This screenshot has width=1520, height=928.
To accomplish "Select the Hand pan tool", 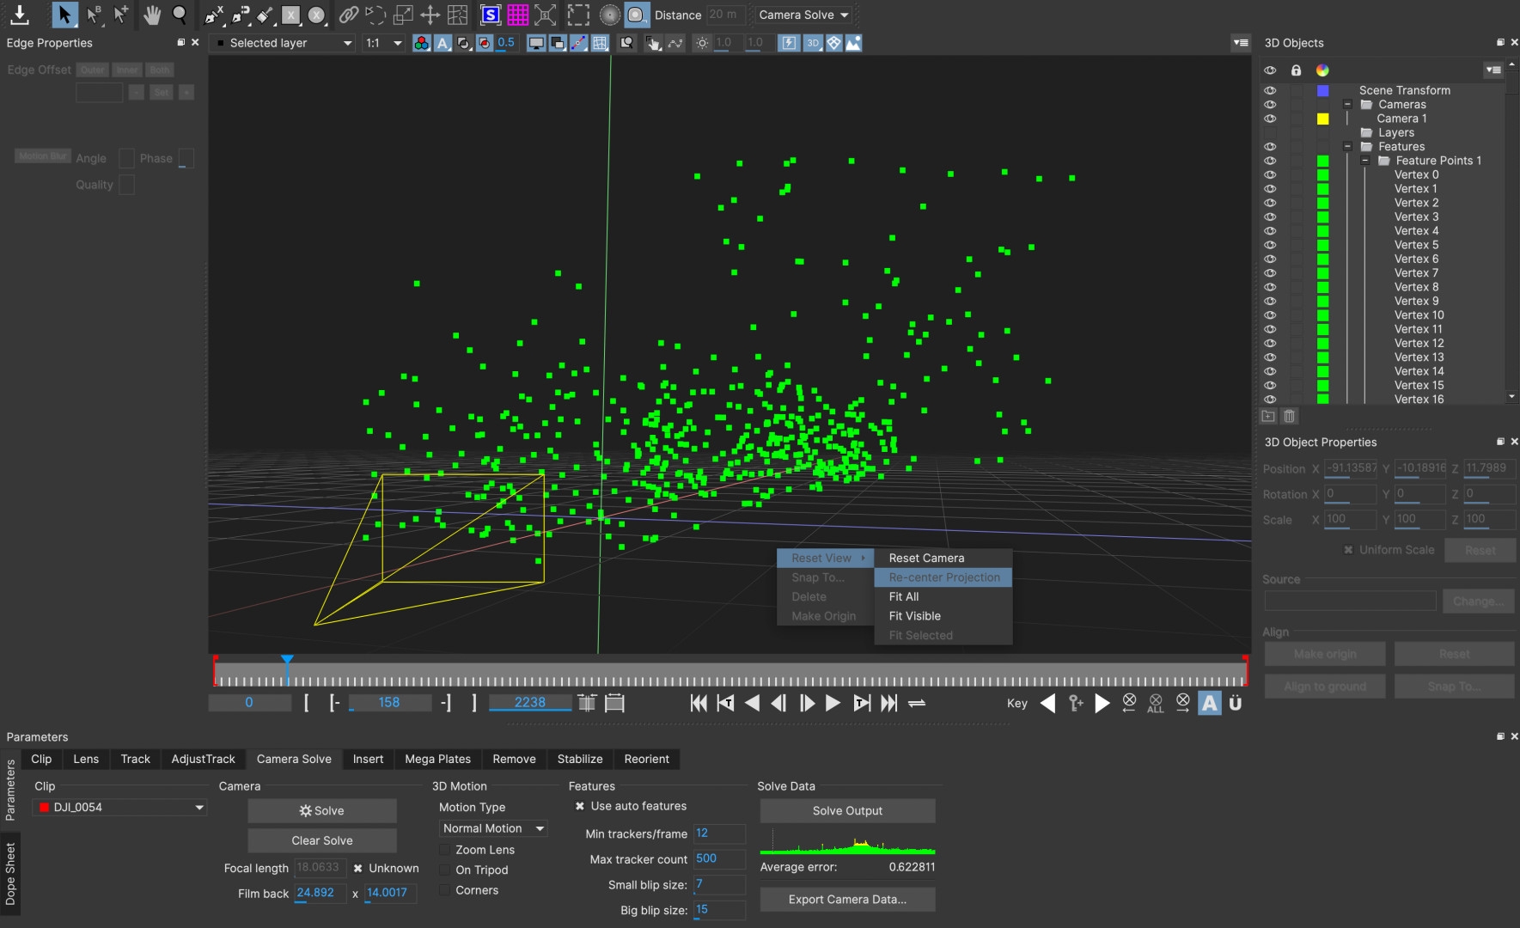I will point(152,15).
